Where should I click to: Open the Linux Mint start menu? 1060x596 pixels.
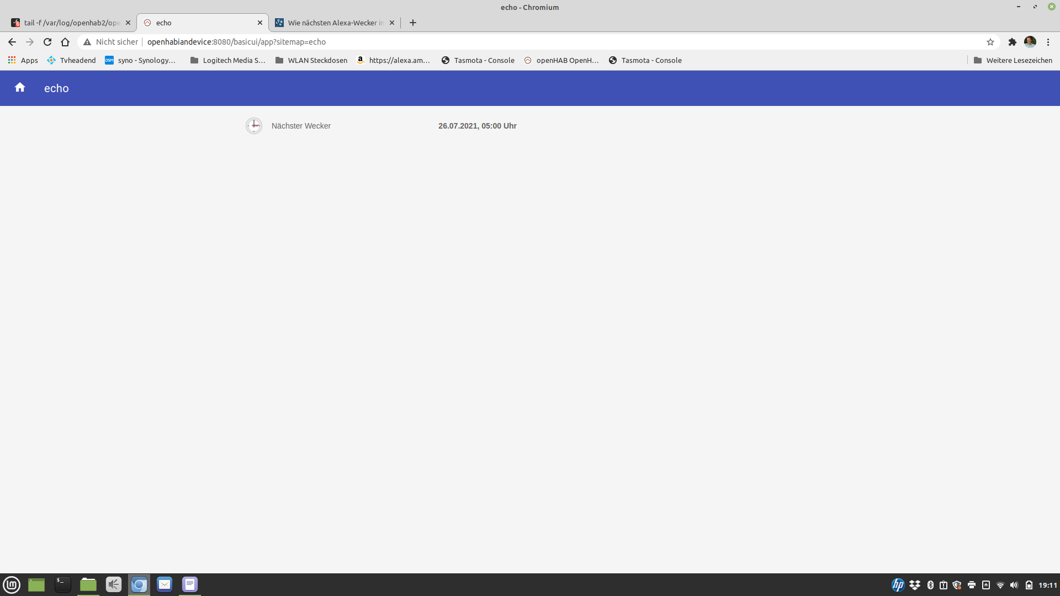click(x=12, y=584)
